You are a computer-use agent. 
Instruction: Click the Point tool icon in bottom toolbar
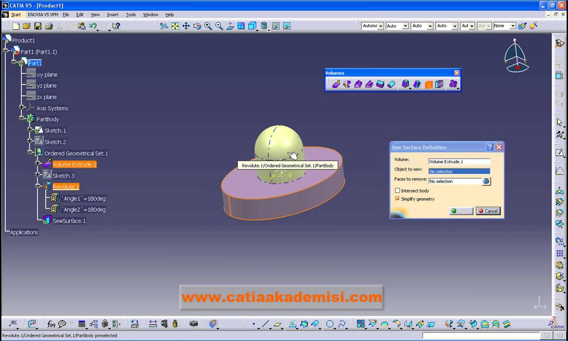click(x=254, y=324)
